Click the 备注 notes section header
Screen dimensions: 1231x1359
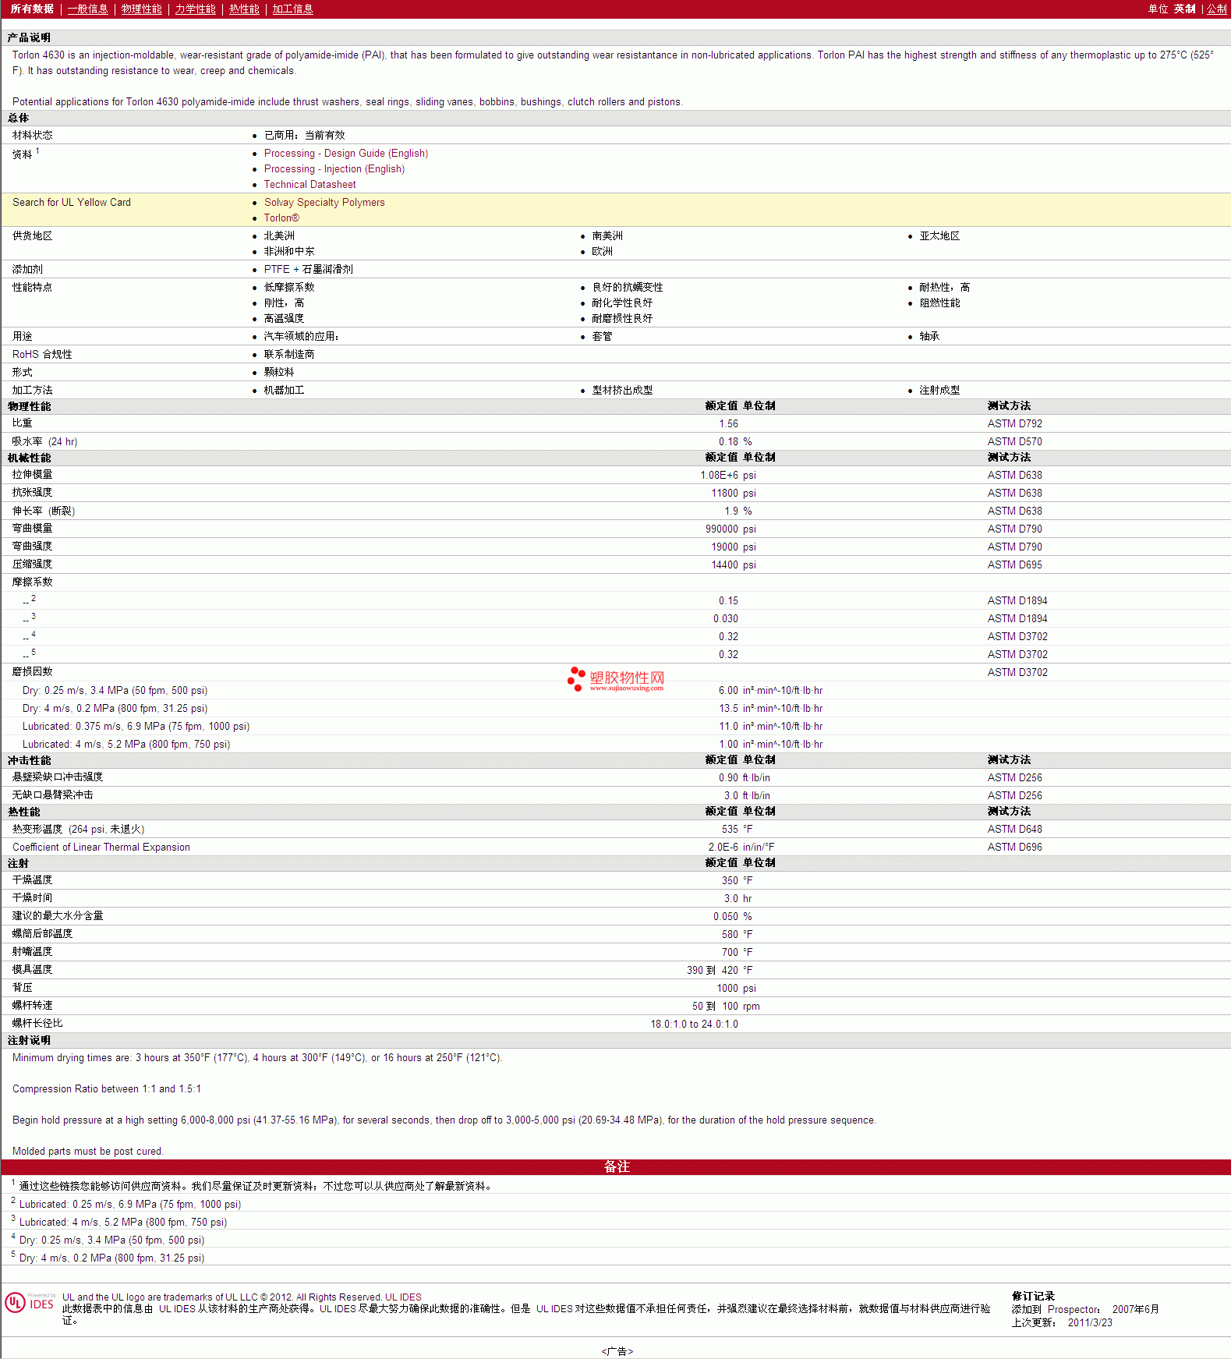click(x=617, y=1167)
